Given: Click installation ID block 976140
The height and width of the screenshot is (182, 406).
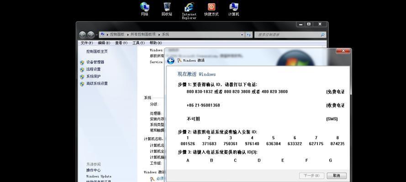Looking at the screenshot, I should point(252,144).
